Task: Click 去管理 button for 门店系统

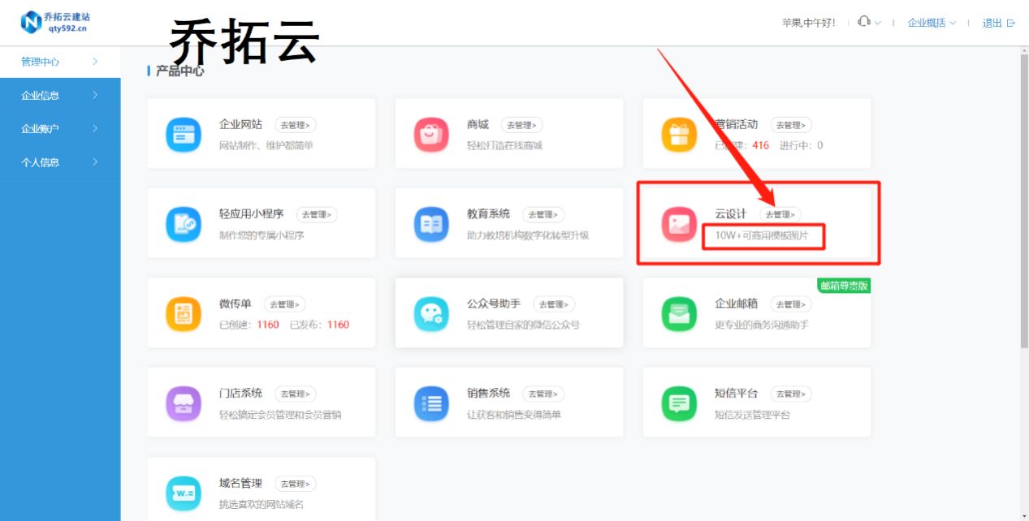Action: [296, 394]
